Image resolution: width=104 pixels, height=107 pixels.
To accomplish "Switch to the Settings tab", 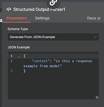I will tap(42, 18).
